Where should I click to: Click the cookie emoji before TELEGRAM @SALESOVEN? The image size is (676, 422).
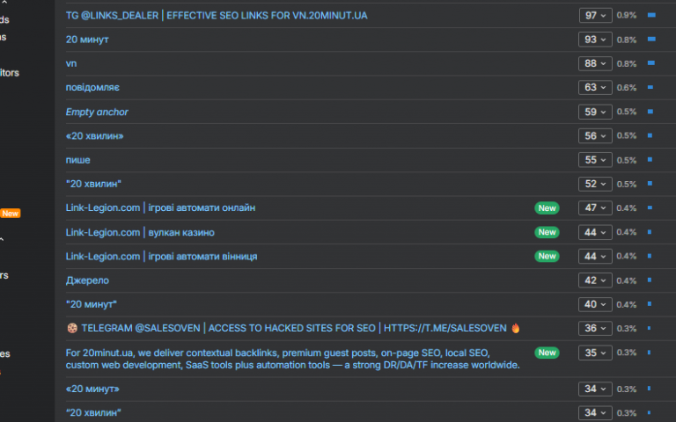tap(72, 328)
